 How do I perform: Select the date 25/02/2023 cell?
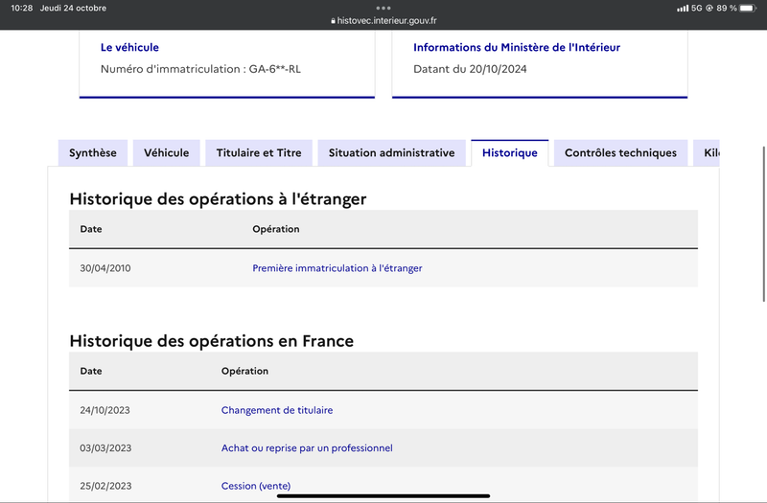(105, 486)
